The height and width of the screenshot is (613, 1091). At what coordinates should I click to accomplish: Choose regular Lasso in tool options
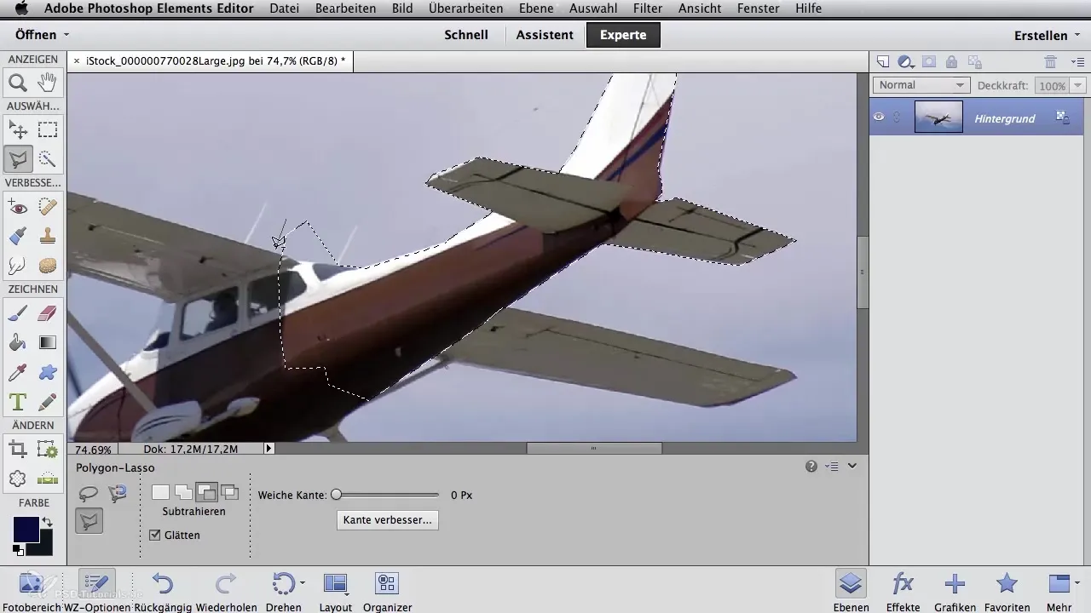pyautogui.click(x=89, y=492)
